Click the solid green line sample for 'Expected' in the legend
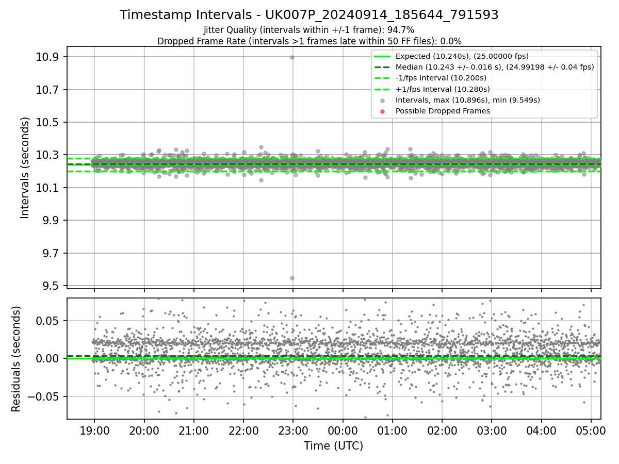The width and height of the screenshot is (619, 464). click(382, 56)
